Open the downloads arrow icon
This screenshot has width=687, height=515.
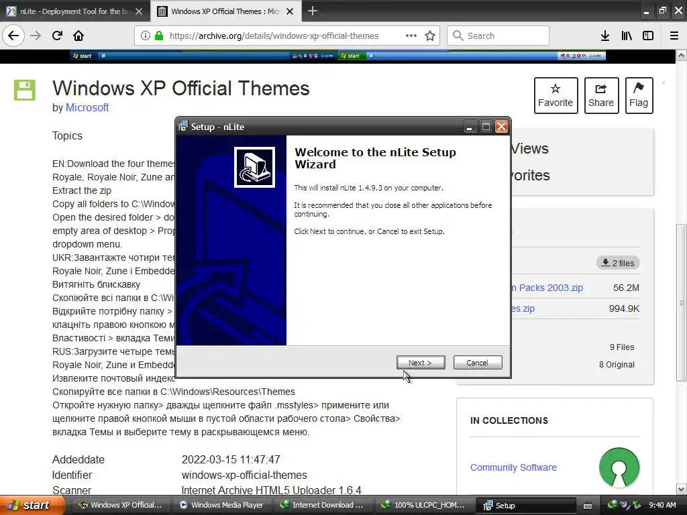click(605, 36)
